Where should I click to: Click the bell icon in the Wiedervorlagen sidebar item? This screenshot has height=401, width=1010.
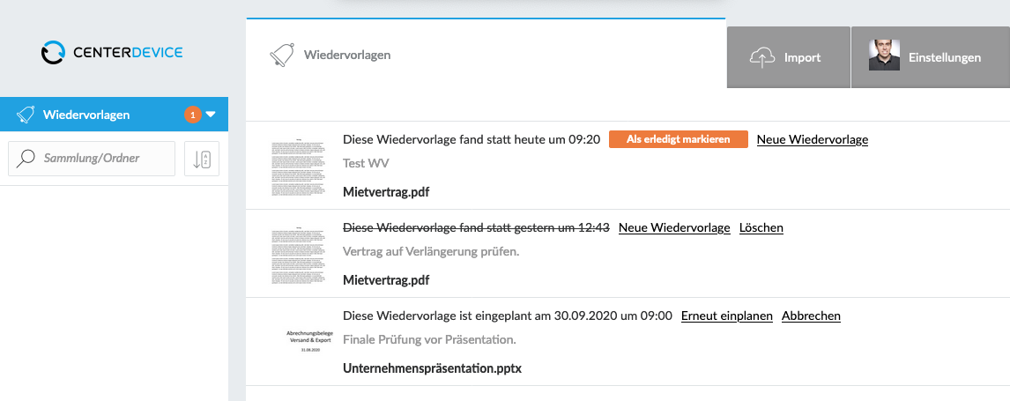26,115
